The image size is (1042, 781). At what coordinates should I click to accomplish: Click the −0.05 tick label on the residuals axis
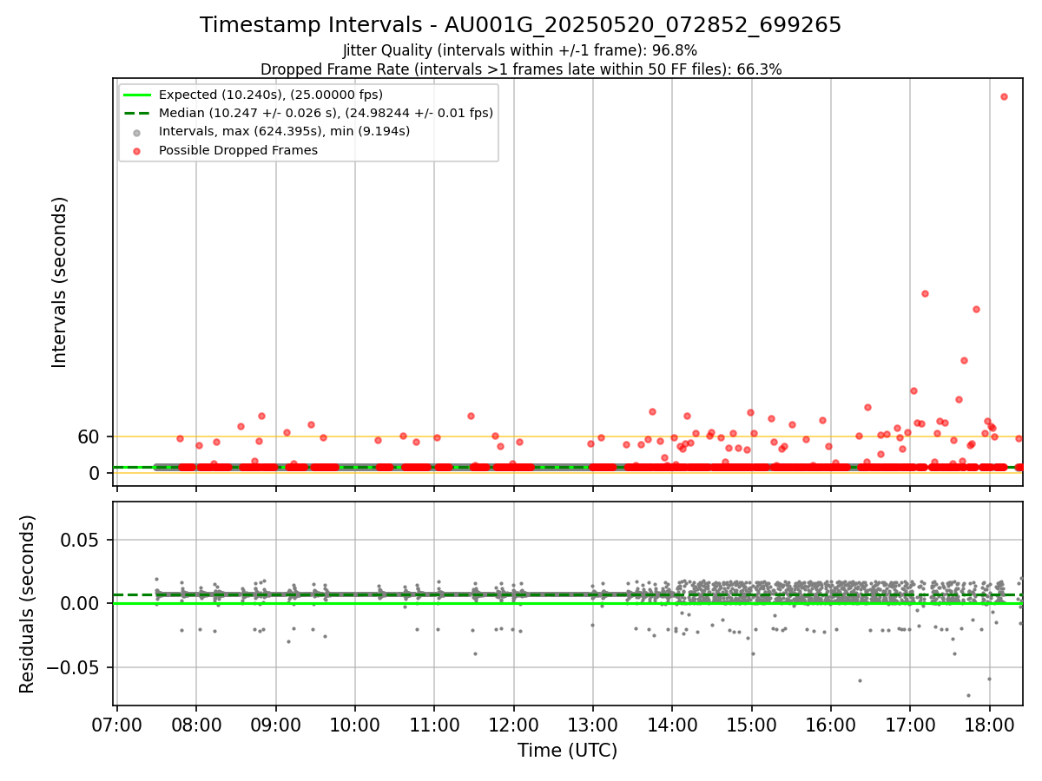pyautogui.click(x=75, y=667)
